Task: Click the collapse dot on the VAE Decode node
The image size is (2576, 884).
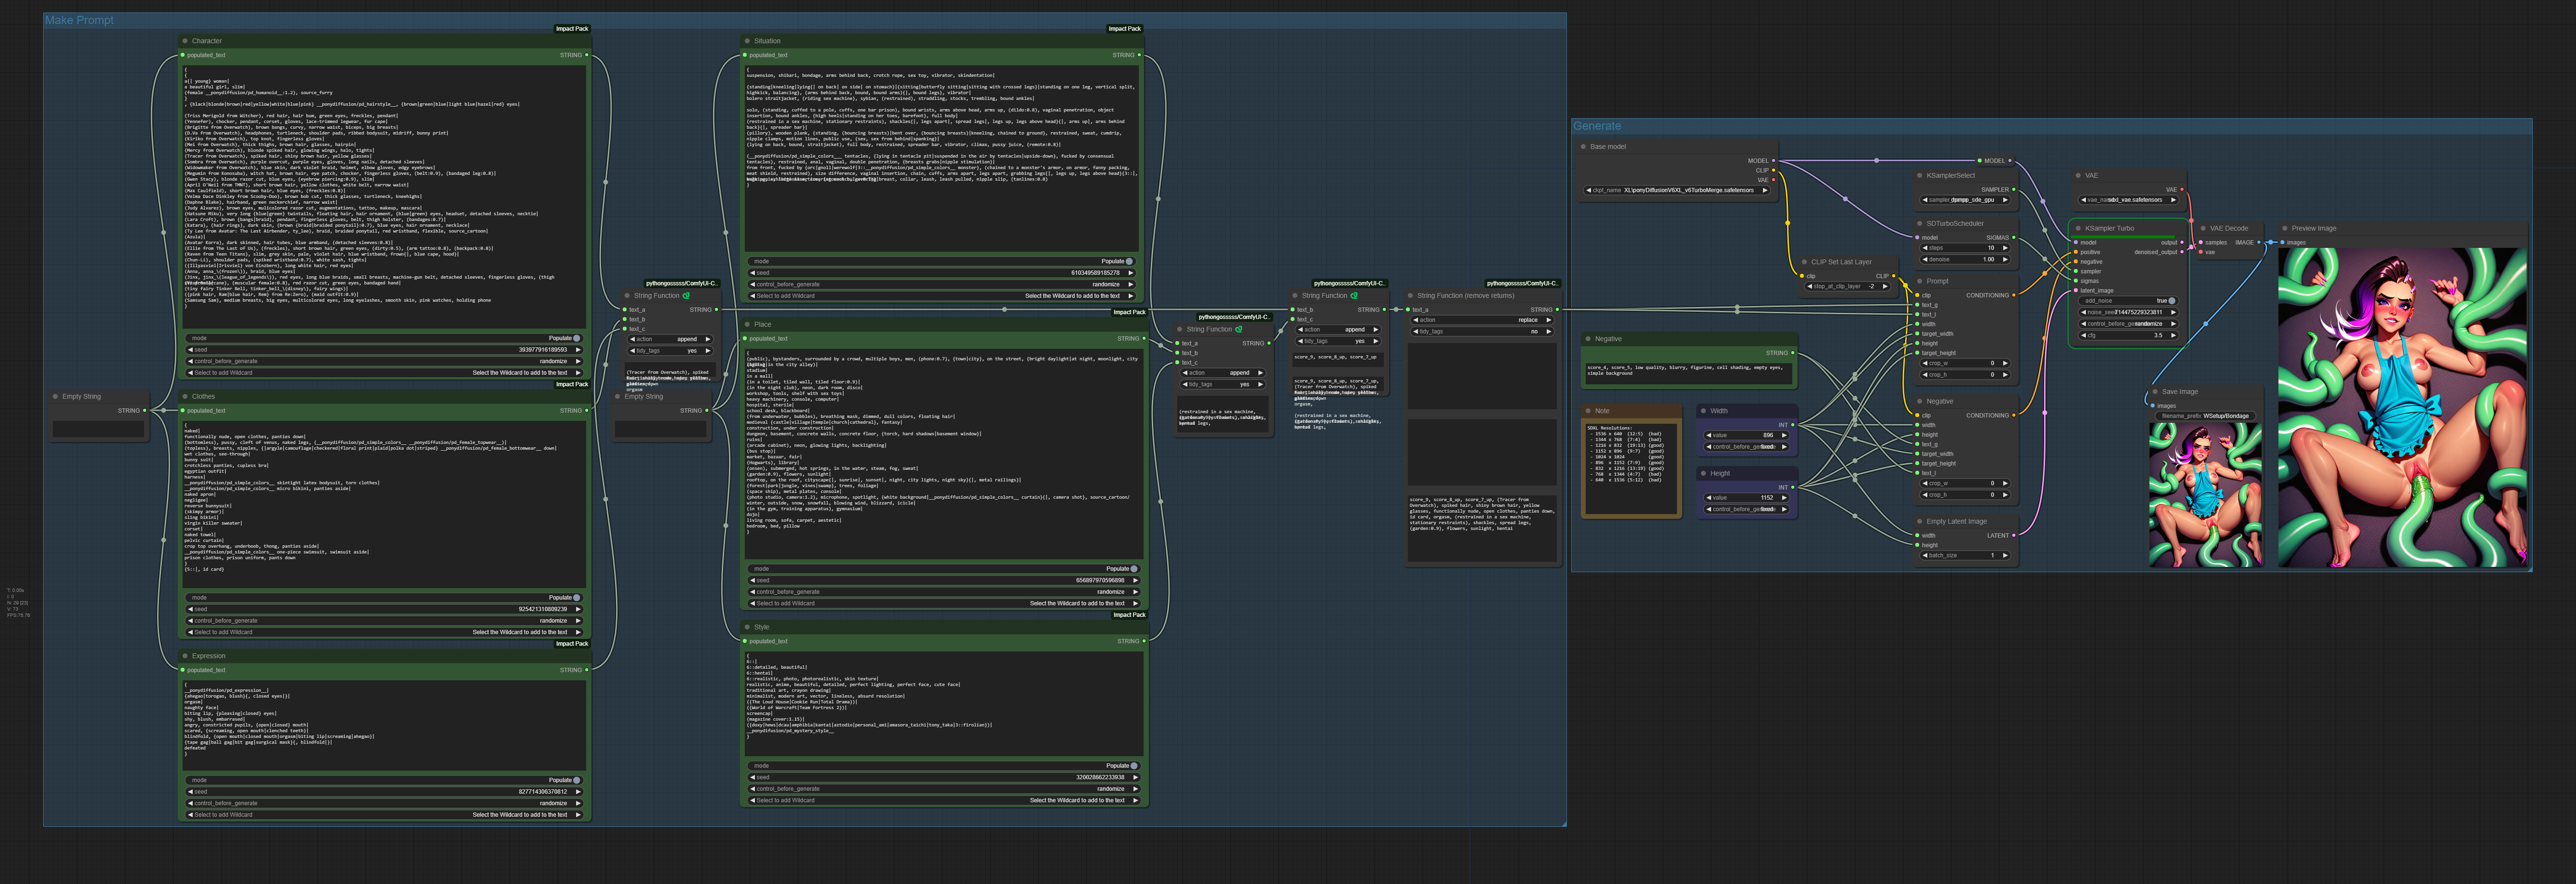Action: click(2203, 228)
